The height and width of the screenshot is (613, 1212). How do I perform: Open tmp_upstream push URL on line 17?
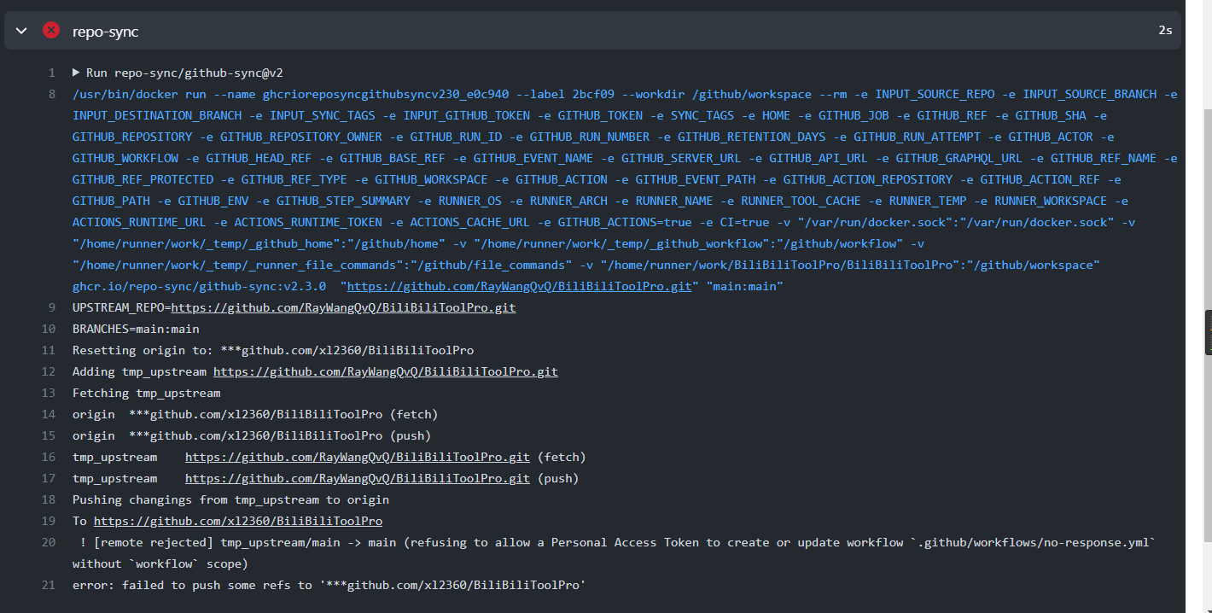(357, 478)
